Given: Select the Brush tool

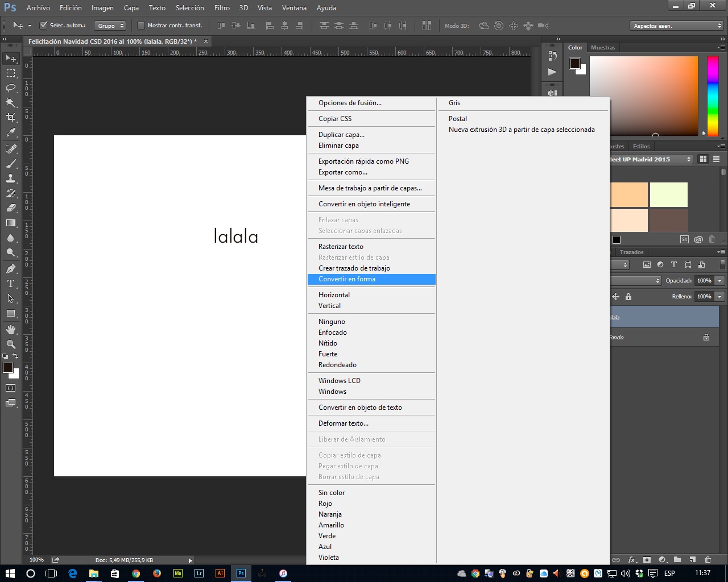Looking at the screenshot, I should coord(11,164).
